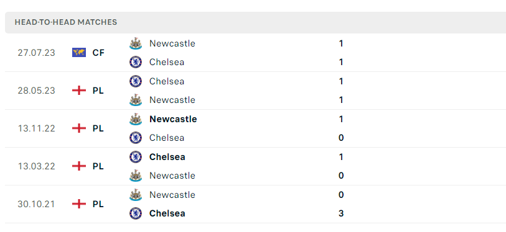Open bold Newcastle team link from 13.11.22
The width and height of the screenshot is (506, 232).
tap(173, 119)
